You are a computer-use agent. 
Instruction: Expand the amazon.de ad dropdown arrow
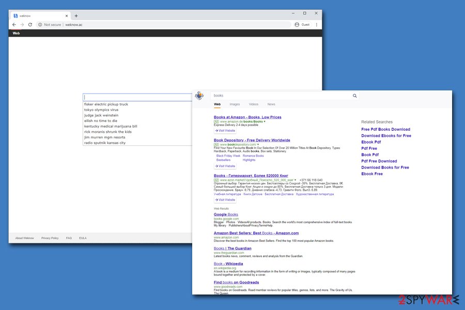coord(265,121)
